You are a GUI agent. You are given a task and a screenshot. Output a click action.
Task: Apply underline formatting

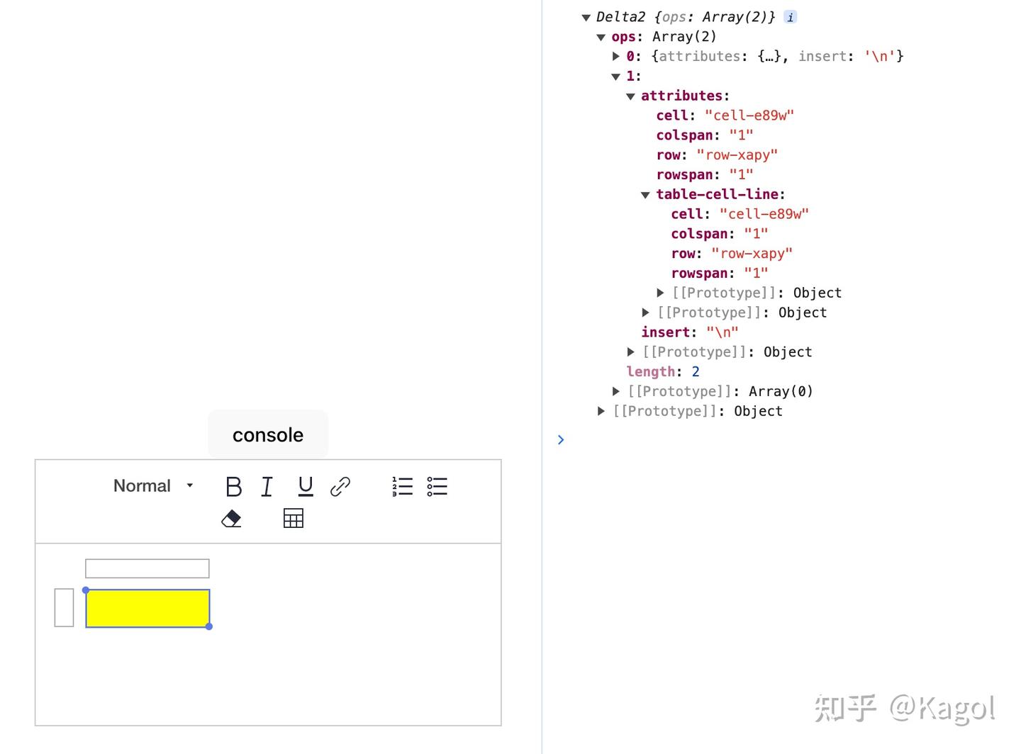click(x=304, y=486)
